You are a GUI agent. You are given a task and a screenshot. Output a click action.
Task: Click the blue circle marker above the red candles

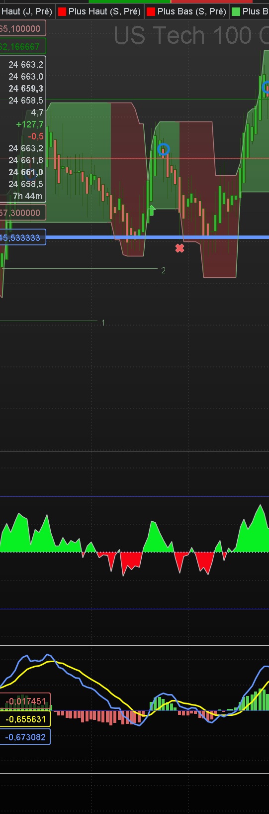[x=164, y=149]
